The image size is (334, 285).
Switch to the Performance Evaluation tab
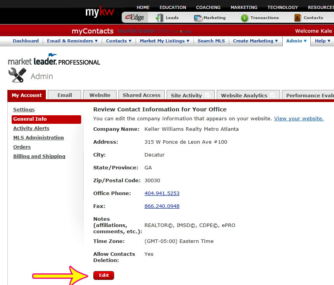coord(308,95)
